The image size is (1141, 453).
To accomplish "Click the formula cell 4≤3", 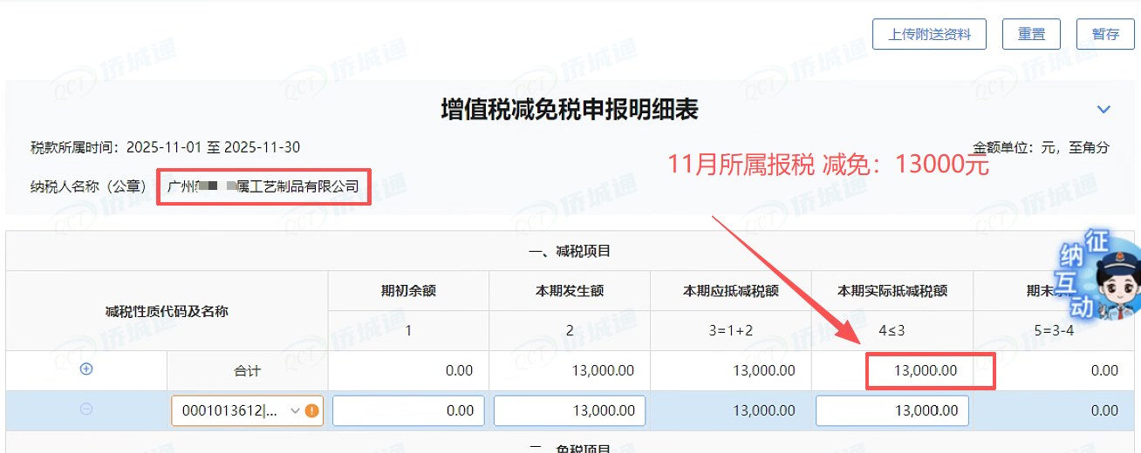I will (892, 331).
